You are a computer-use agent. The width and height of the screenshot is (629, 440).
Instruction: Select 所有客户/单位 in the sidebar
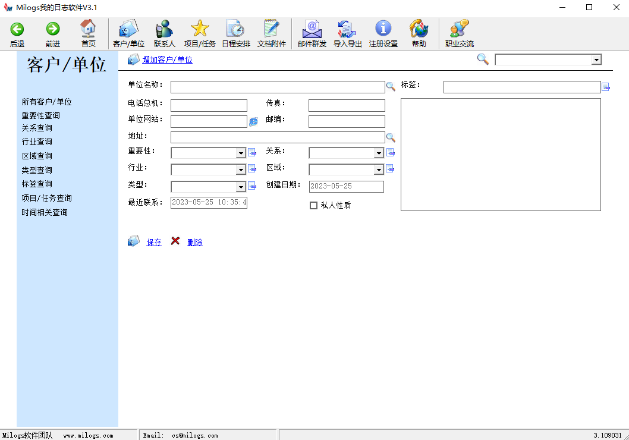click(46, 102)
